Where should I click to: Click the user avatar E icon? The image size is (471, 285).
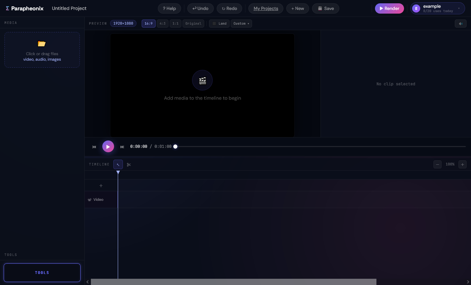point(416,8)
